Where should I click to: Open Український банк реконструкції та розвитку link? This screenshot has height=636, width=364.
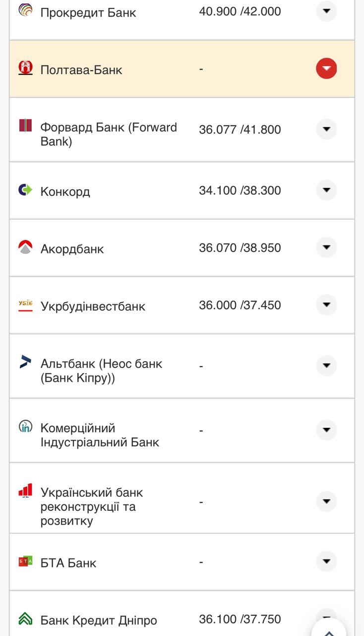tap(92, 507)
